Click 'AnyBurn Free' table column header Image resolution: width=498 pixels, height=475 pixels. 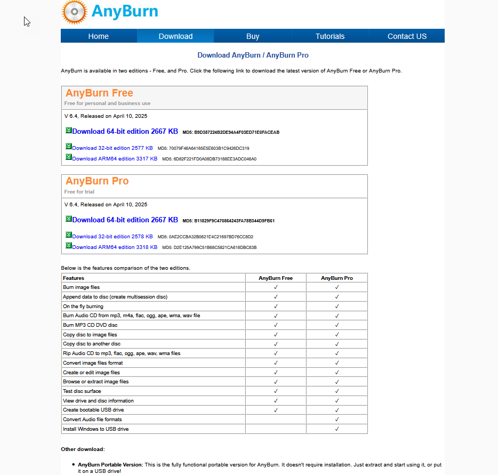click(276, 278)
